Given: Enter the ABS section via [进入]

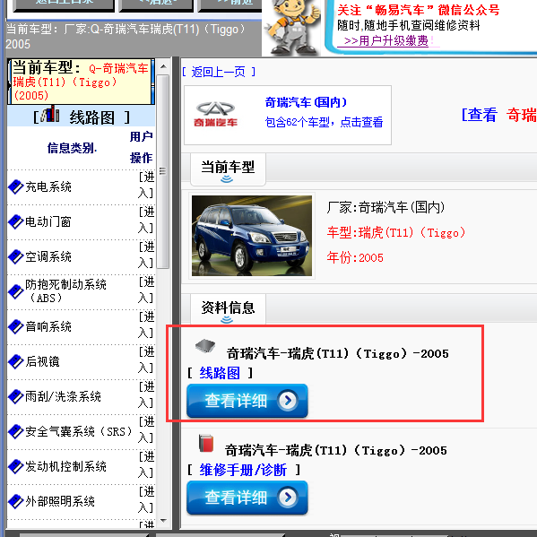Looking at the screenshot, I should [146, 290].
